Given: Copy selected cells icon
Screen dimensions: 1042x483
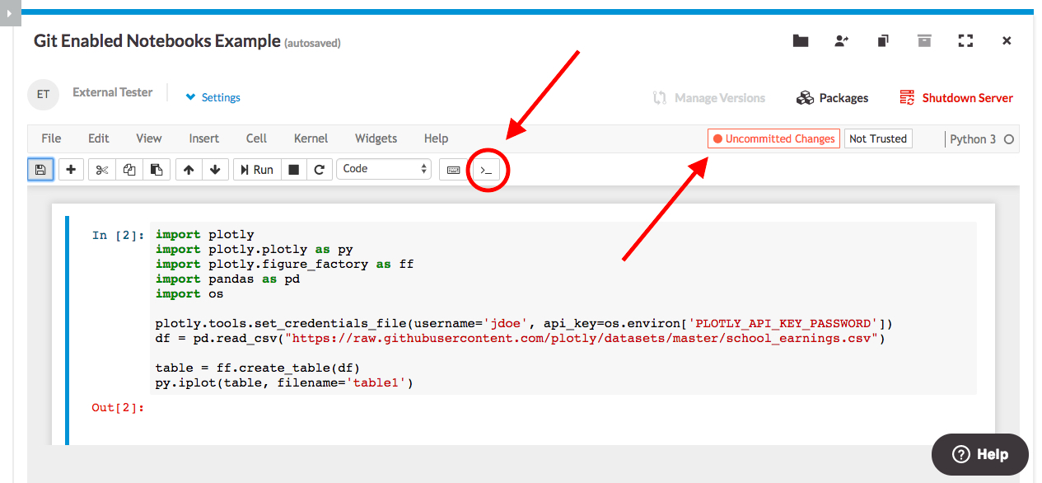Looking at the screenshot, I should [129, 170].
